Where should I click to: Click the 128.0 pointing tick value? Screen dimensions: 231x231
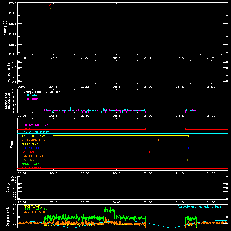click(12, 54)
